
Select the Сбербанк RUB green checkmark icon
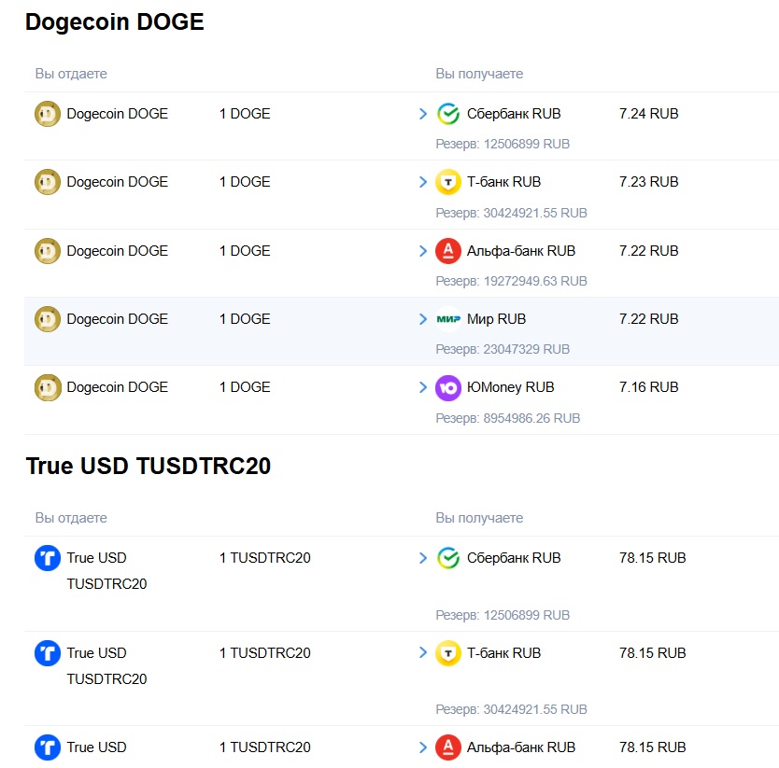(448, 113)
